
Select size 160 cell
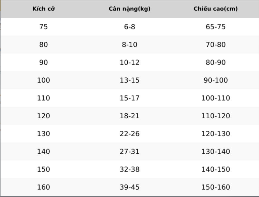tap(44, 187)
